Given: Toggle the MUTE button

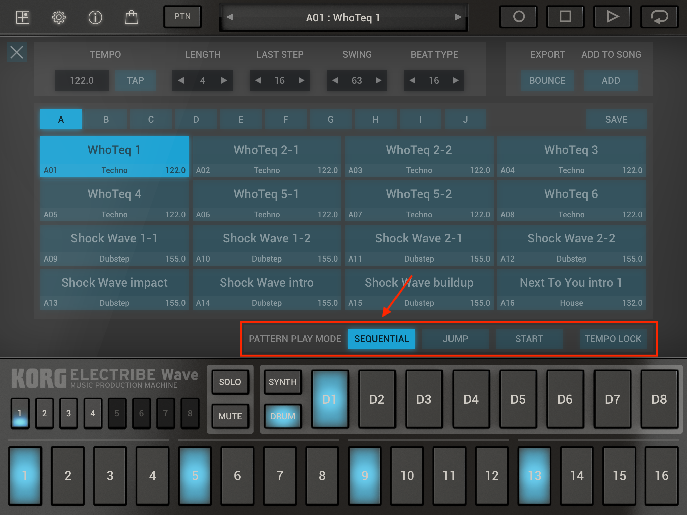Looking at the screenshot, I should (230, 416).
